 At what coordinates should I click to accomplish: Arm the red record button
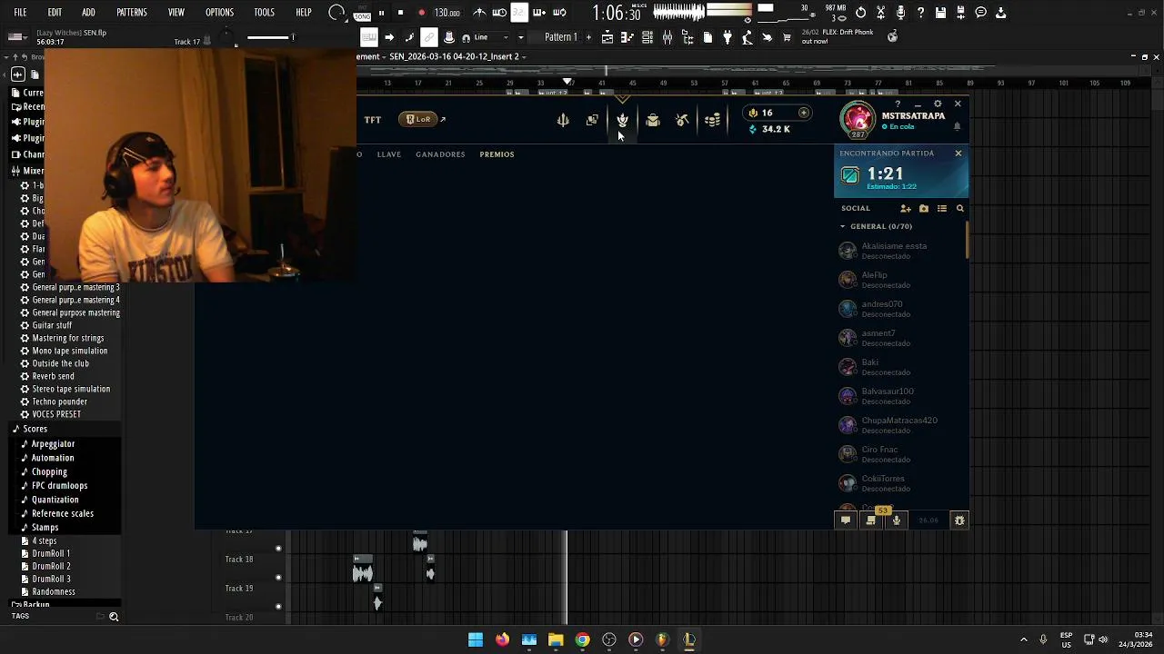click(x=421, y=13)
